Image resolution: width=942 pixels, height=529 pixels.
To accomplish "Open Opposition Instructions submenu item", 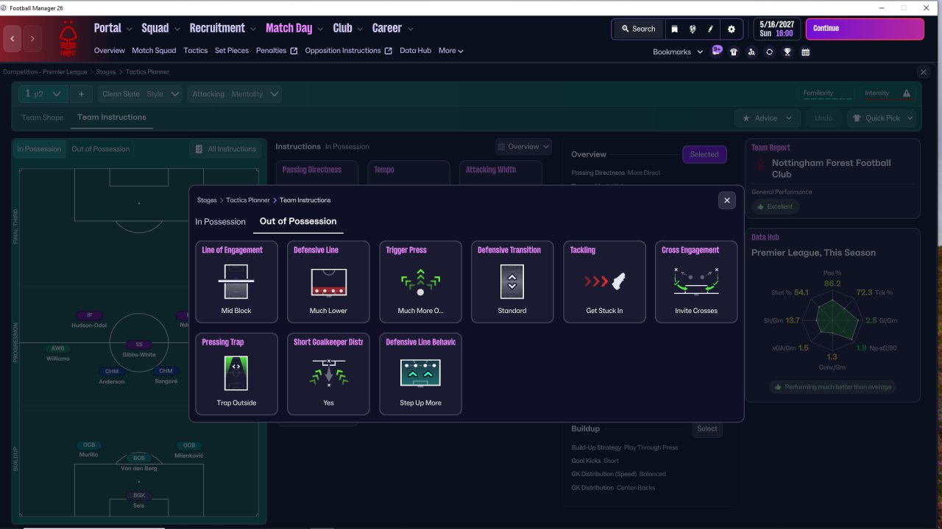I will [x=349, y=51].
